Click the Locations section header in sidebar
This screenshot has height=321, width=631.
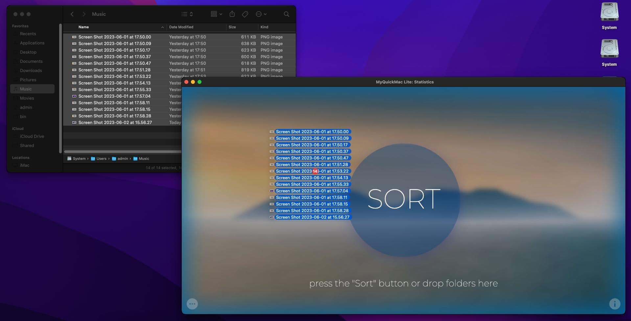[21, 158]
